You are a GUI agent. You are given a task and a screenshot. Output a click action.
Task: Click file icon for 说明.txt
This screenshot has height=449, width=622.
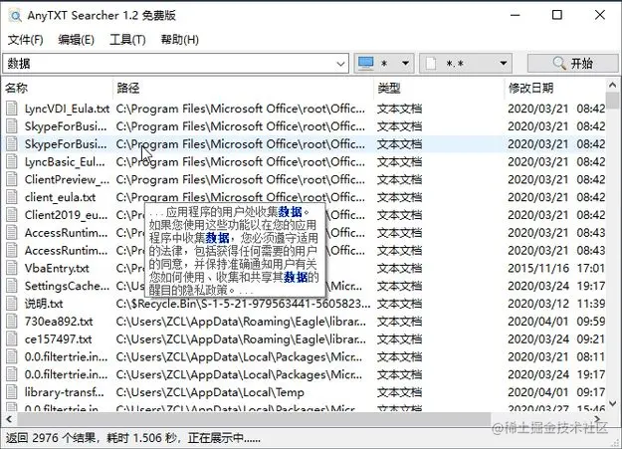pos(12,304)
